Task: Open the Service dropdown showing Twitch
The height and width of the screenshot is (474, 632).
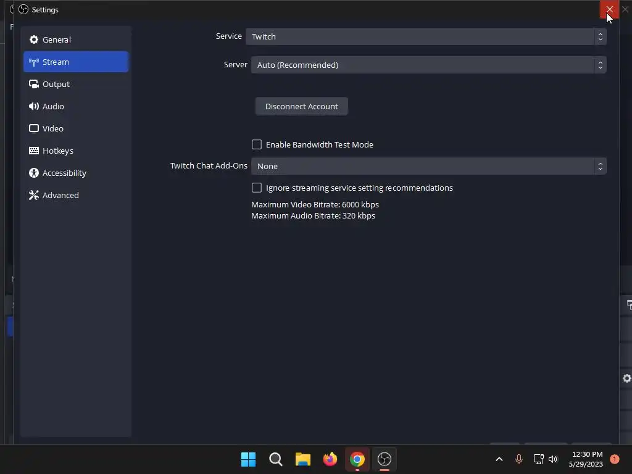Action: 426,36
